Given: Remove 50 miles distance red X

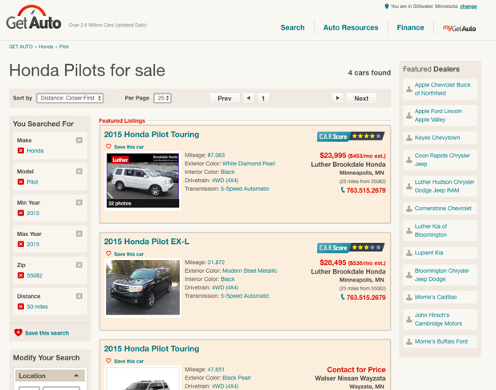Looking at the screenshot, I should 21,307.
